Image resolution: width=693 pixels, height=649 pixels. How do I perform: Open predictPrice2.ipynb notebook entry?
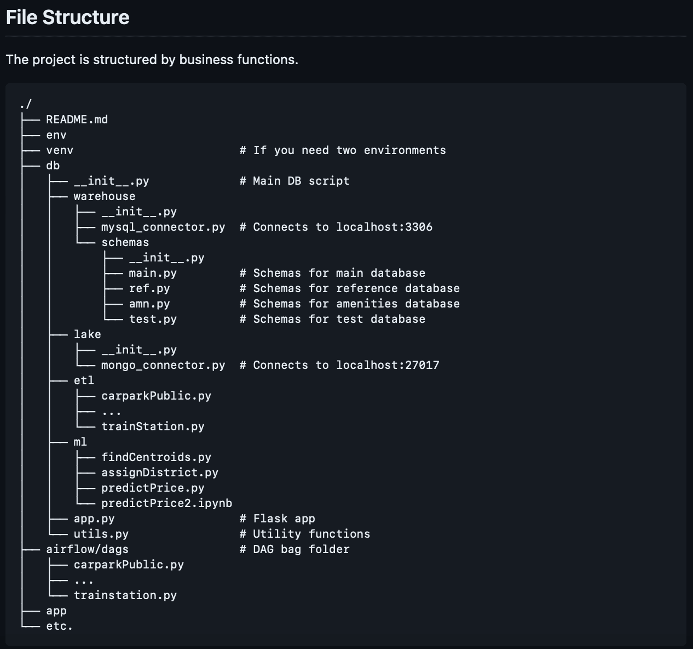[x=166, y=503]
